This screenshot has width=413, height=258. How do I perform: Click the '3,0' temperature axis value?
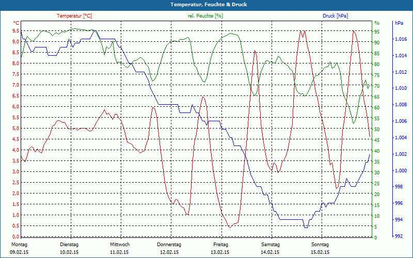pyautogui.click(x=16, y=172)
